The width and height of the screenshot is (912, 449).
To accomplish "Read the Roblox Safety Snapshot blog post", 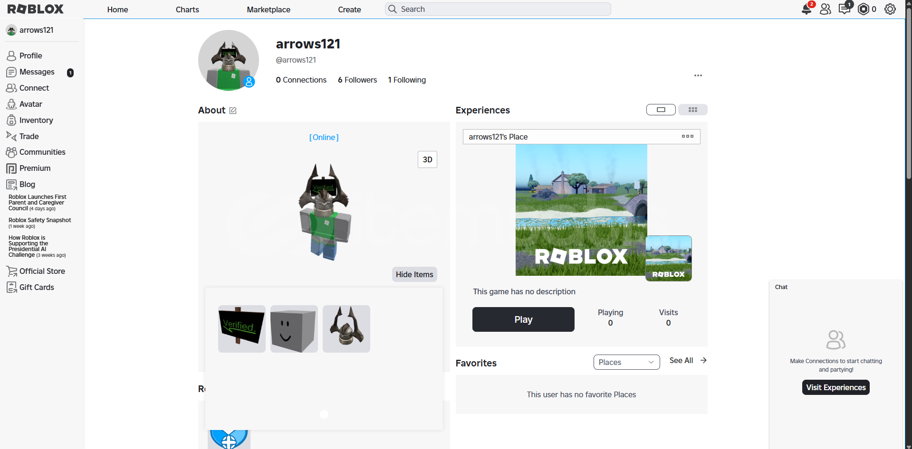I will point(40,223).
